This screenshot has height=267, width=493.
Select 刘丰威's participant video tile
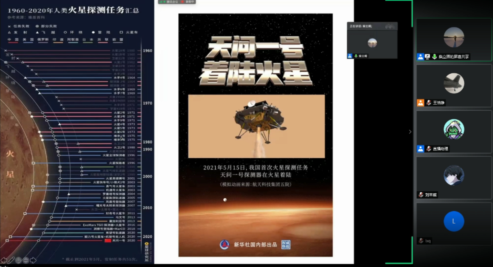tap(454, 178)
